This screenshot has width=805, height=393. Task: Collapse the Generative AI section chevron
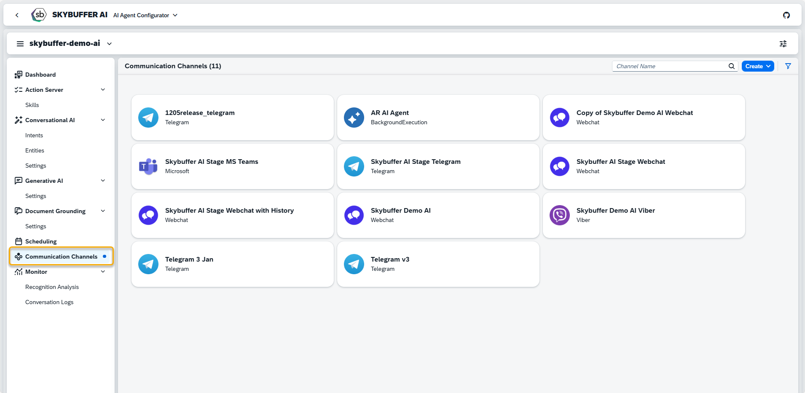[x=103, y=181]
